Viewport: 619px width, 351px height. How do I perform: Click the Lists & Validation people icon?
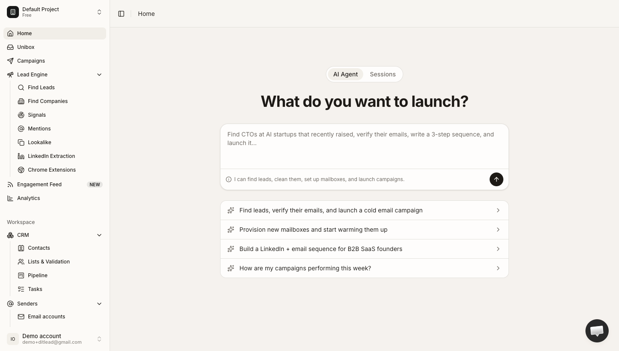click(x=21, y=262)
